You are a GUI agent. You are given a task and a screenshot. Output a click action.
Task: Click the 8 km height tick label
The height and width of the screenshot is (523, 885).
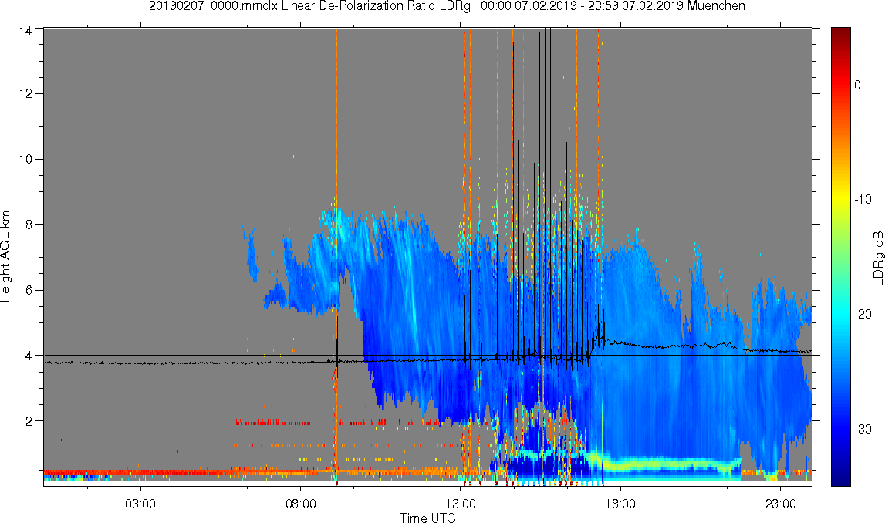pyautogui.click(x=29, y=224)
